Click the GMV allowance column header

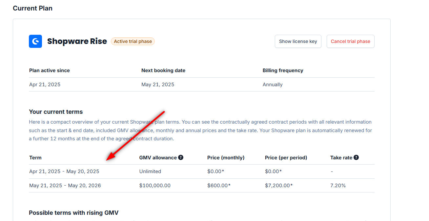(x=158, y=158)
